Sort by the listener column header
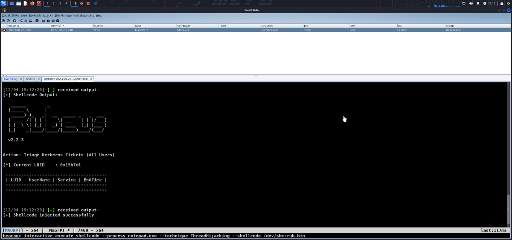This screenshot has width=512, height=240. [x=113, y=26]
